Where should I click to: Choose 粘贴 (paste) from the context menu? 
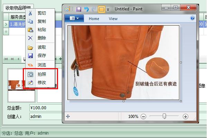click(x=40, y=30)
